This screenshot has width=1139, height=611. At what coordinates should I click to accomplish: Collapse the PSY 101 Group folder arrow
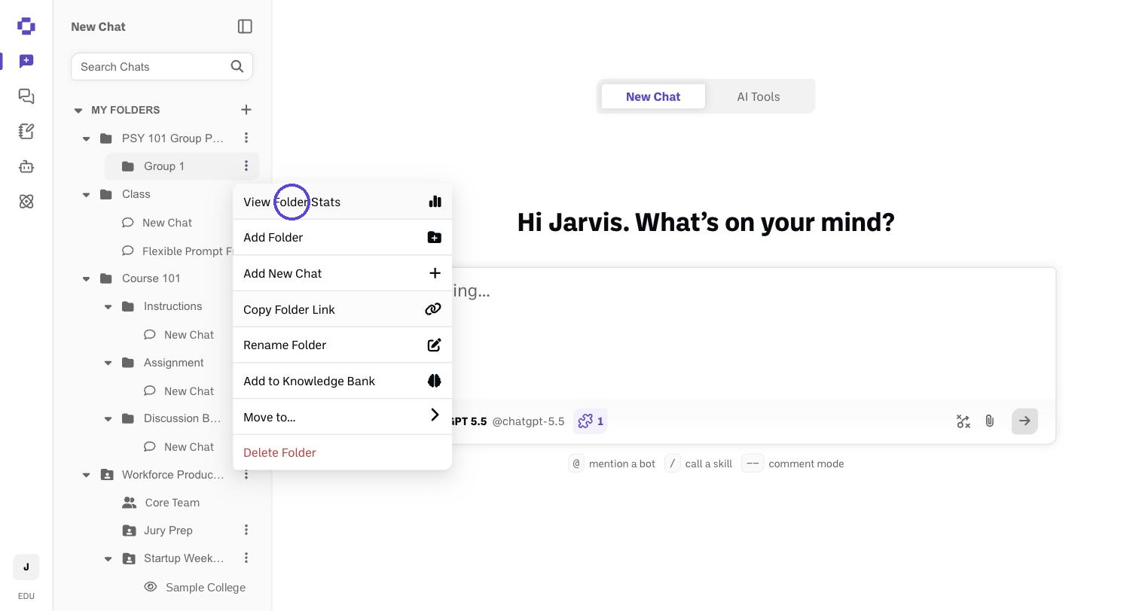[86, 138]
